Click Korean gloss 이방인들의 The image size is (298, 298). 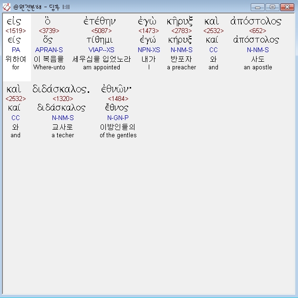click(118, 127)
